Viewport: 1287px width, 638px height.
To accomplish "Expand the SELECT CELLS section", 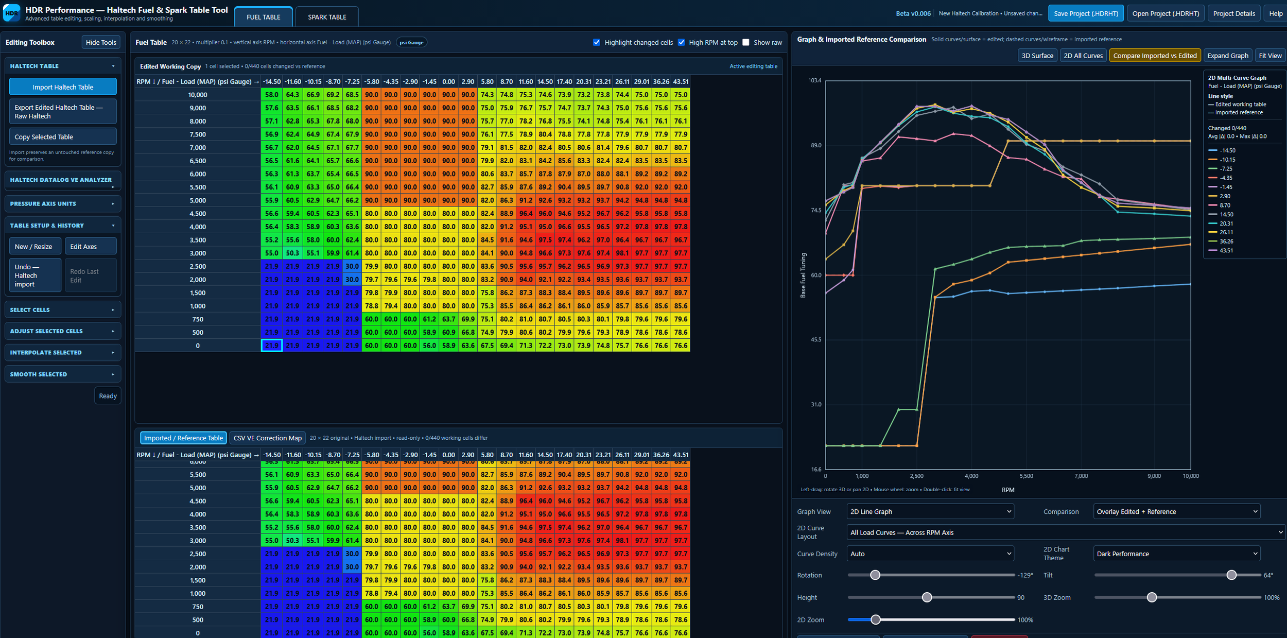I will pos(63,309).
